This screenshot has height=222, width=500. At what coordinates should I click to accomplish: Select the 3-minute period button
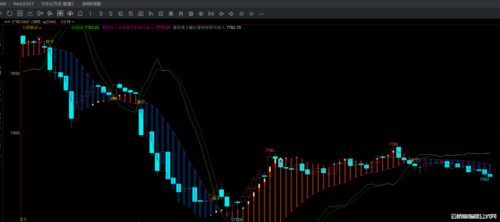[100, 14]
